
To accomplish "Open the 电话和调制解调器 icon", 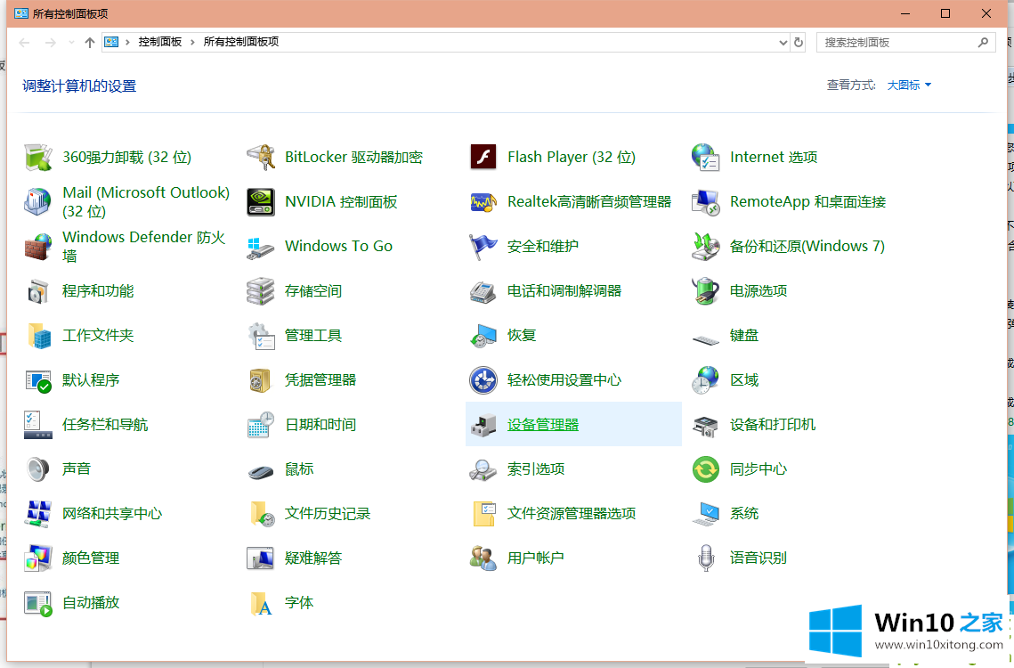I will pyautogui.click(x=483, y=291).
